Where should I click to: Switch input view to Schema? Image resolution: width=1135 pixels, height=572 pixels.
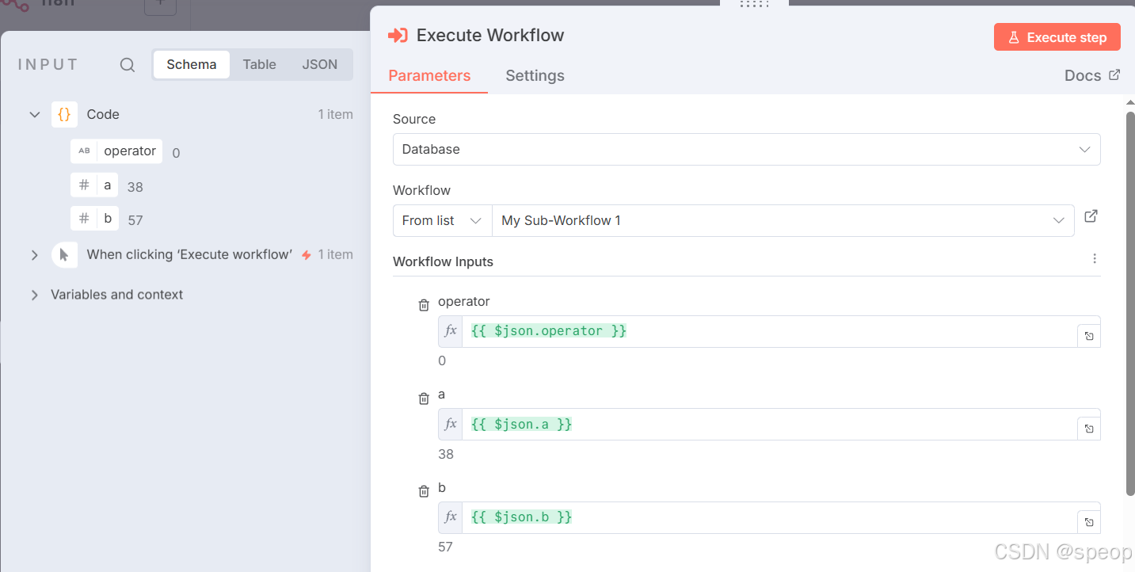tap(192, 65)
